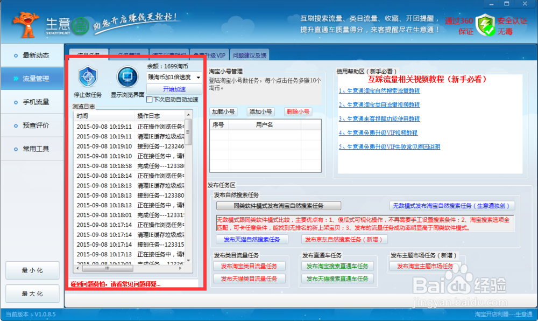Open the 常用工具 section
Screen dimensions: 538x321
32,148
